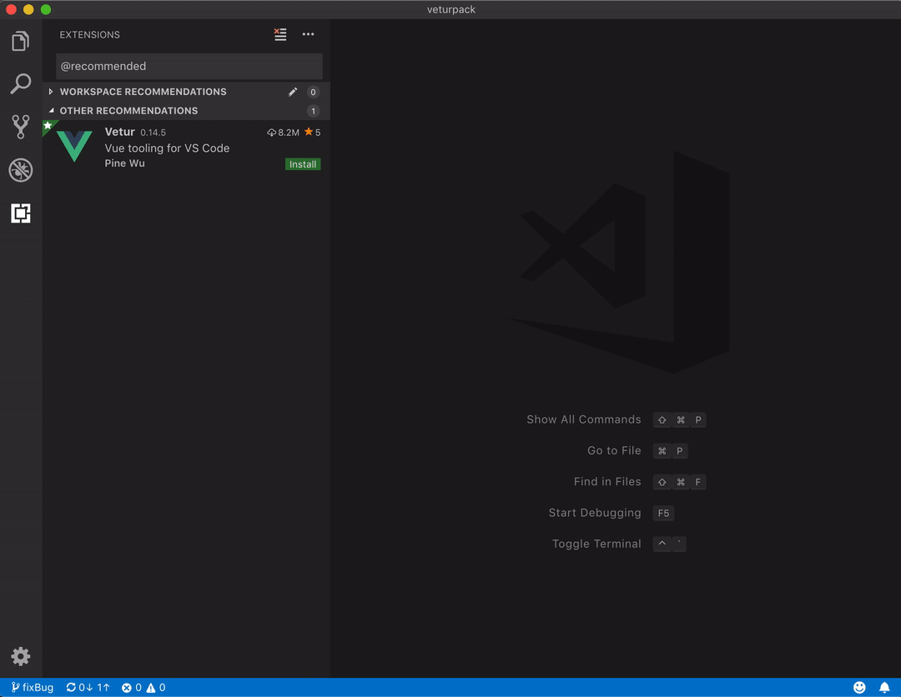Install the Vetur extension
The image size is (901, 697).
(x=302, y=164)
